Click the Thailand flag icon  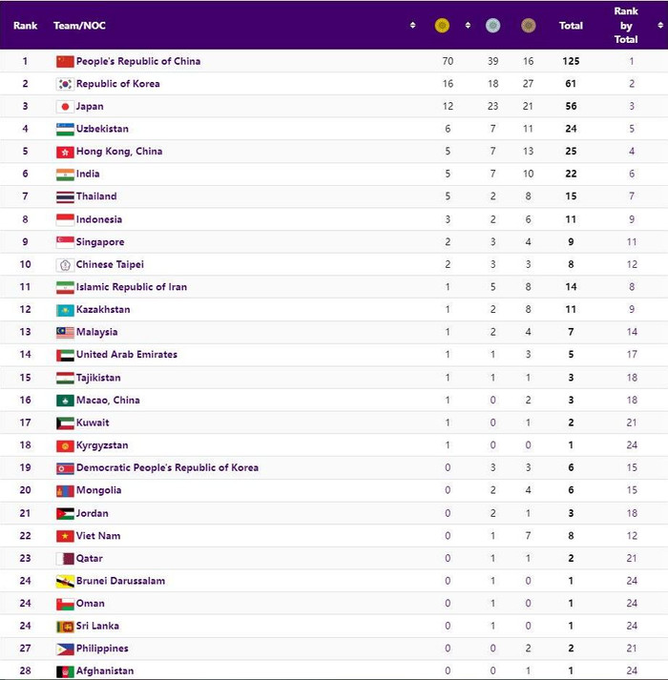point(65,196)
